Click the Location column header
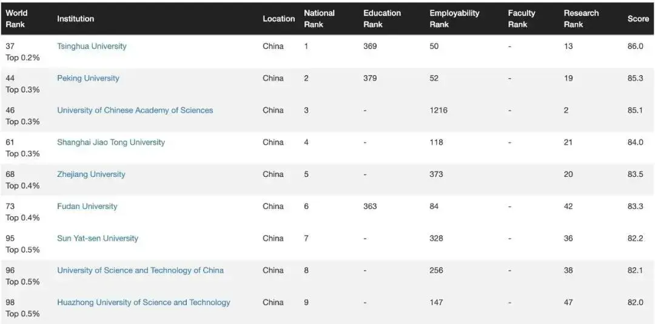This screenshot has height=324, width=655. (x=278, y=19)
